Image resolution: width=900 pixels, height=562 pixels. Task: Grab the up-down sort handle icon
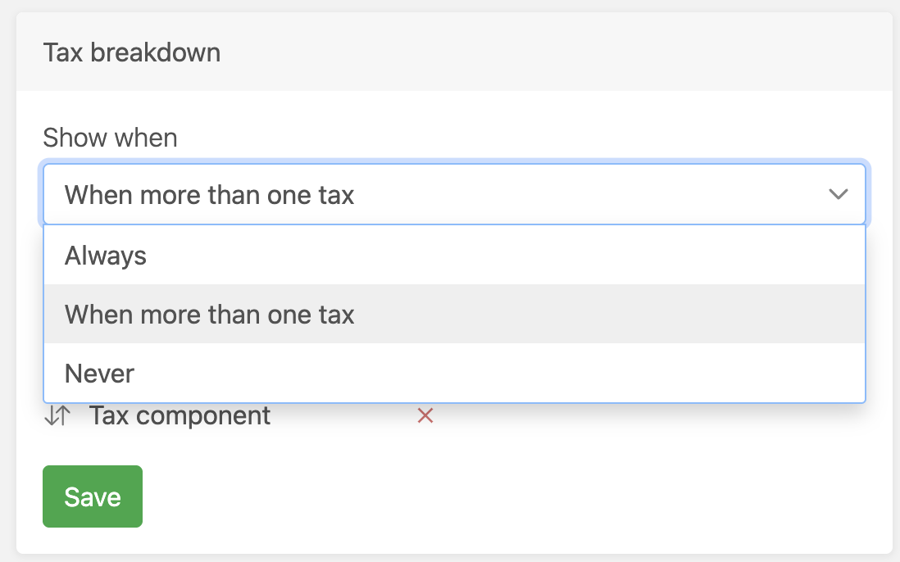(57, 416)
